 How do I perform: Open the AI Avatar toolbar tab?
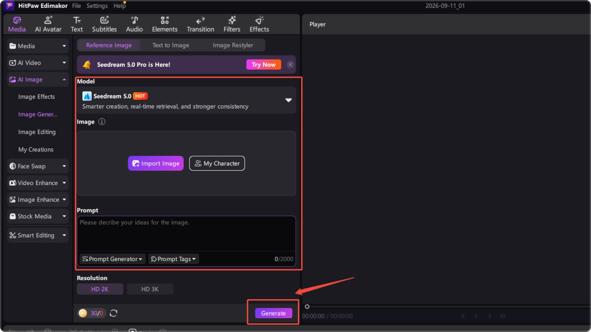point(48,24)
